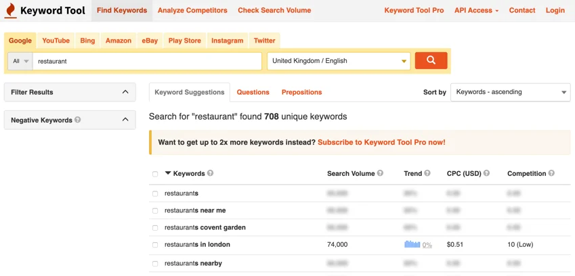Viewport: 575px width, 276px height.
Task: Switch to the Twitter tab
Action: [x=264, y=41]
